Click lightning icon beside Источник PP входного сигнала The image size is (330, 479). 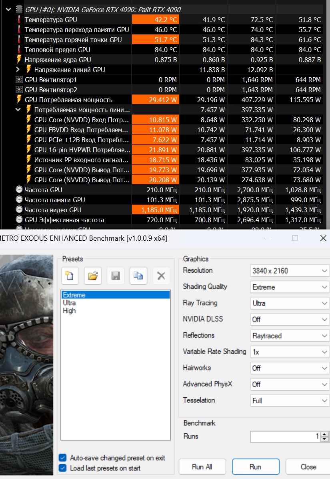(x=29, y=160)
